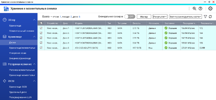Click the green status icon for Диск 5
The height and width of the screenshot is (100, 216).
click(x=166, y=48)
